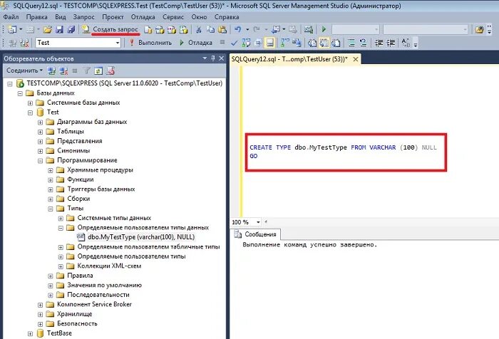This screenshot has height=339, width=499.
Task: Click the Results to Text icon
Action: click(x=312, y=43)
